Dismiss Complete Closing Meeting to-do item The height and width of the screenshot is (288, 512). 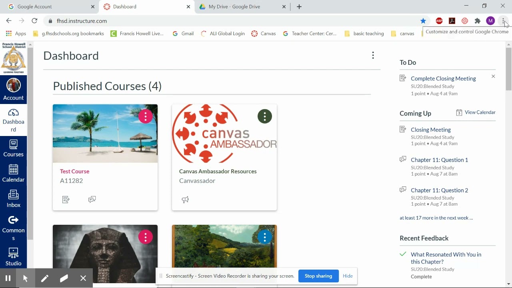[x=493, y=76]
